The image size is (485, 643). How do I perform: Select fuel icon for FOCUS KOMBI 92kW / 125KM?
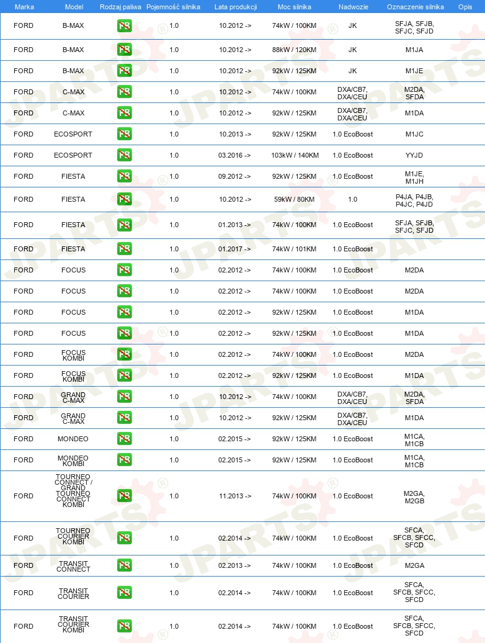(x=125, y=375)
